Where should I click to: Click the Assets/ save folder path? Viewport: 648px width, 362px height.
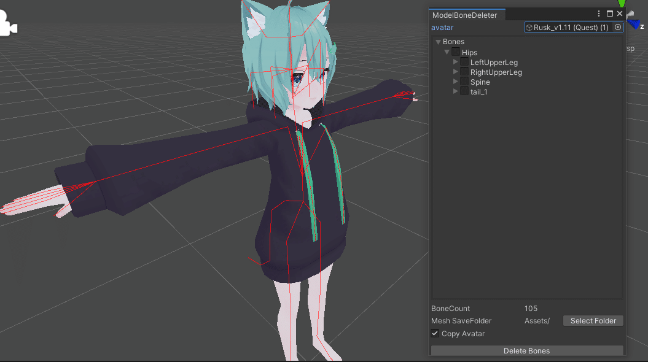click(537, 321)
